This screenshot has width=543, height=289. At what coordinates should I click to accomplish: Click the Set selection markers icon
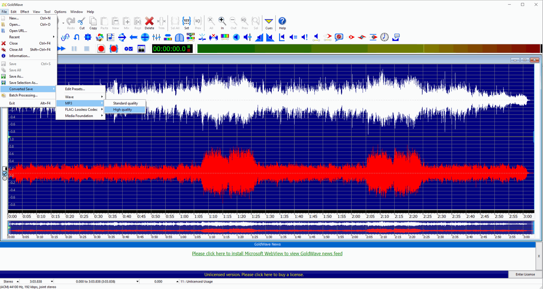pos(187,23)
